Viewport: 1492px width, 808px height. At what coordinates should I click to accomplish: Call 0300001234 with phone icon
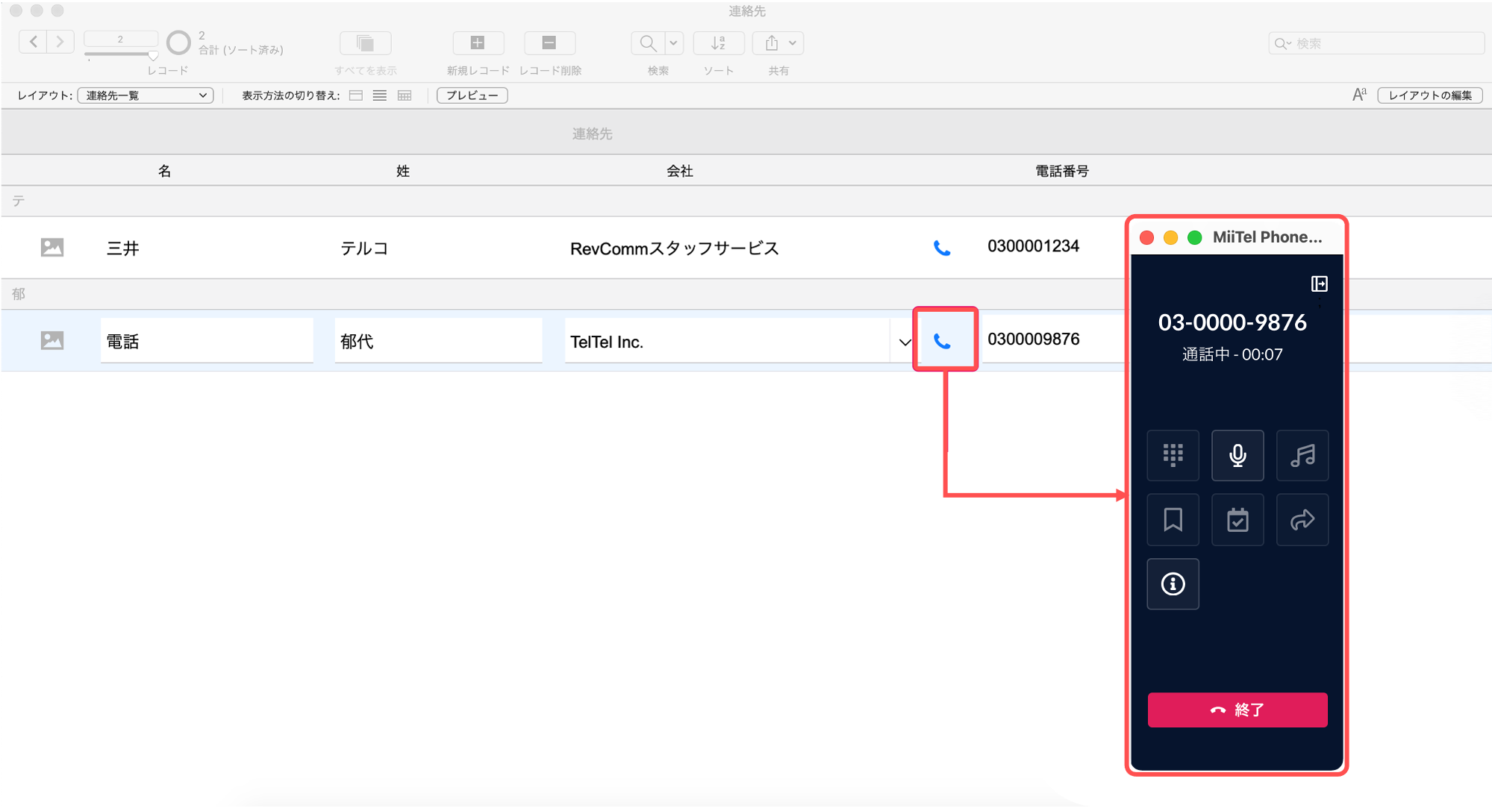coord(942,248)
